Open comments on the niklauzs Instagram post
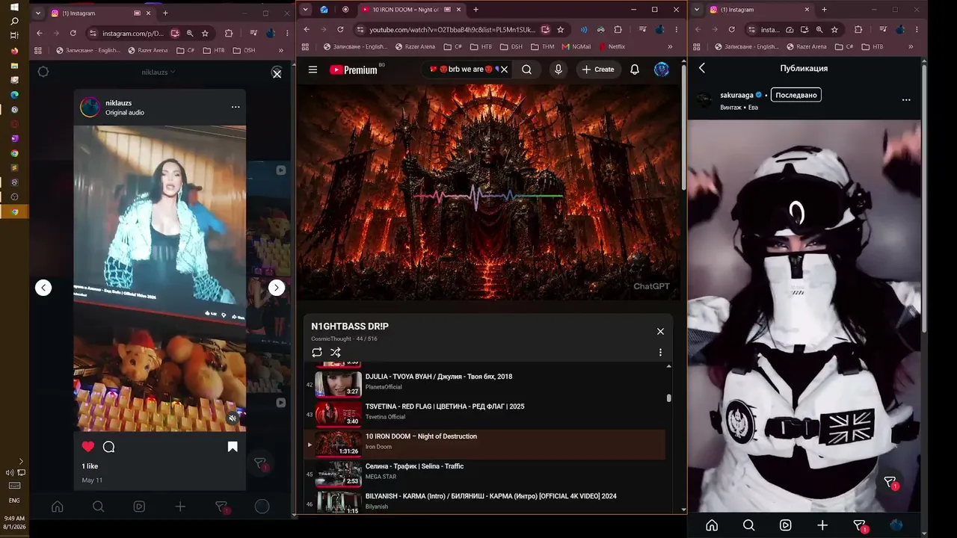The width and height of the screenshot is (957, 538). (108, 447)
